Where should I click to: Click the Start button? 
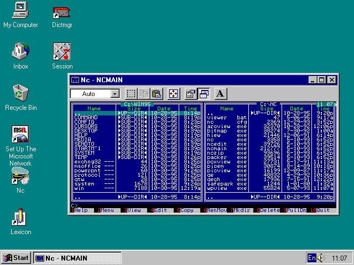tap(15, 258)
